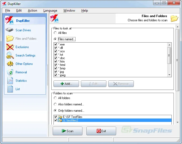Screen dimensions: 182x144
Task: Click the Files and Folders sidebar folder icon
Action: pyautogui.click(x=10, y=38)
